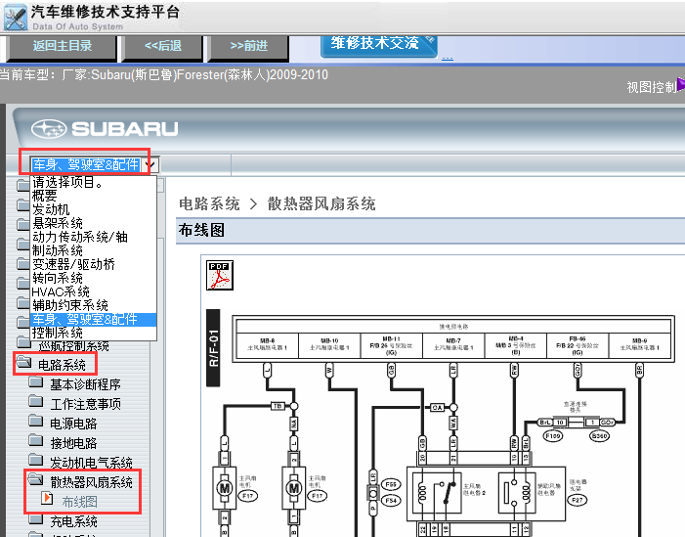Image resolution: width=685 pixels, height=537 pixels.
Task: Open 维修技术交流 tab
Action: coord(378,45)
